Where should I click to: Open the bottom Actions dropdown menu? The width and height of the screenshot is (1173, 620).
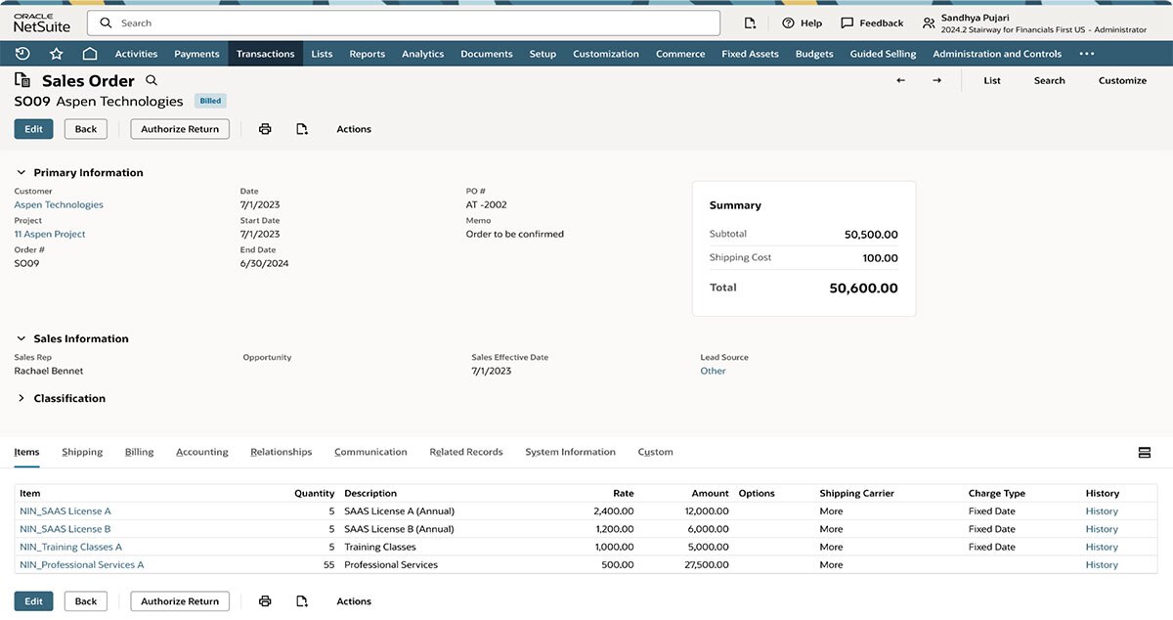[354, 601]
